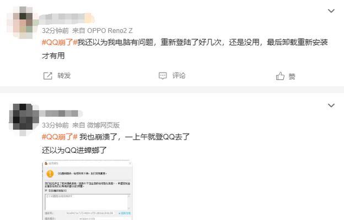
Task: Click the comment bubble icon on the first post
Action: click(x=163, y=76)
